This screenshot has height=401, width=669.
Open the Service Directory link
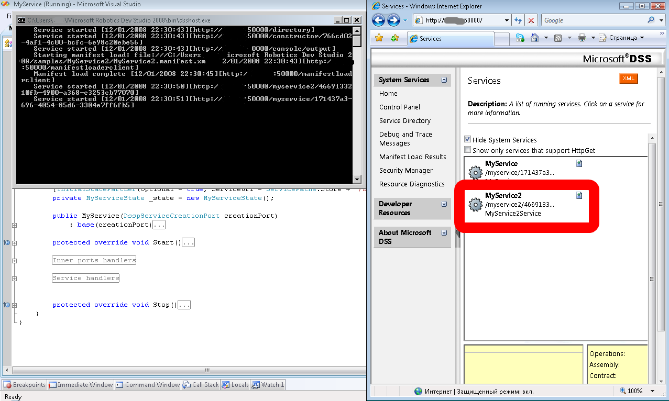tap(404, 120)
